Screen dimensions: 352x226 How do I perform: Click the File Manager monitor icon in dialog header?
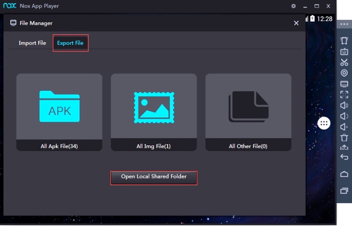coord(13,23)
